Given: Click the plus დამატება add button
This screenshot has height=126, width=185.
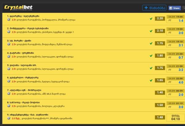Looking at the screenshot, I should click(x=154, y=8).
